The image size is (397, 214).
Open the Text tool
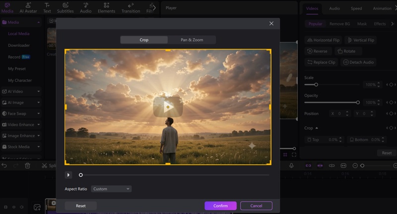(x=47, y=8)
